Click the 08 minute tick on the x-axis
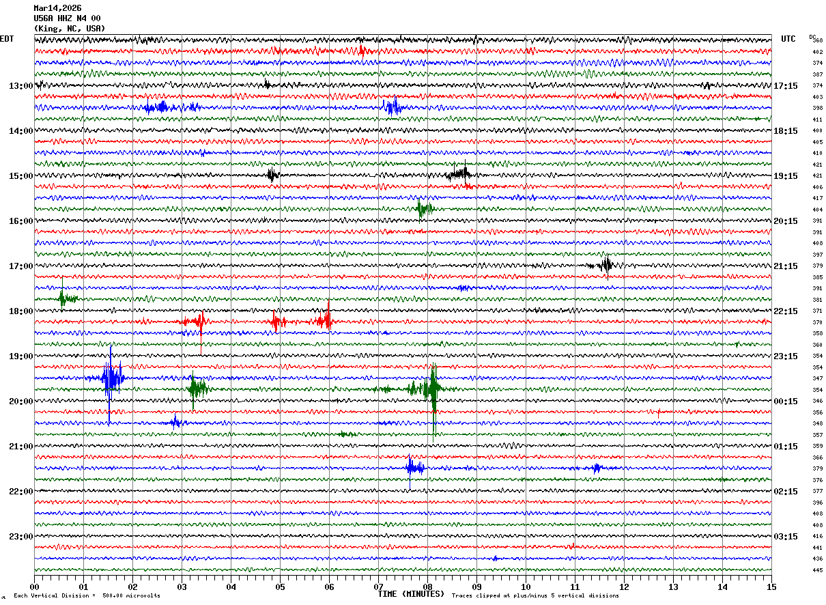This screenshot has height=605, width=826. (x=427, y=587)
